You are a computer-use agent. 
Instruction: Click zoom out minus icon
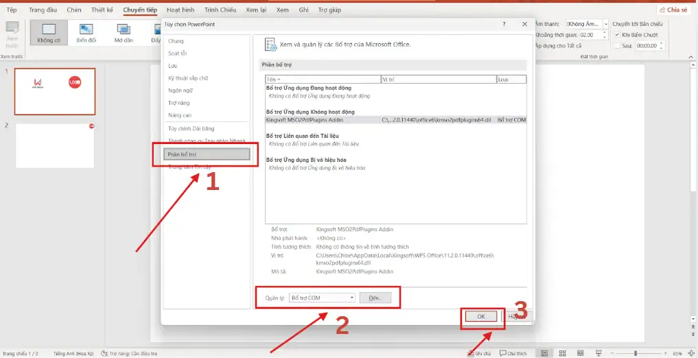click(x=612, y=354)
